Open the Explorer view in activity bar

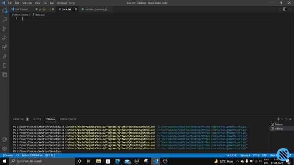[x=5, y=11]
